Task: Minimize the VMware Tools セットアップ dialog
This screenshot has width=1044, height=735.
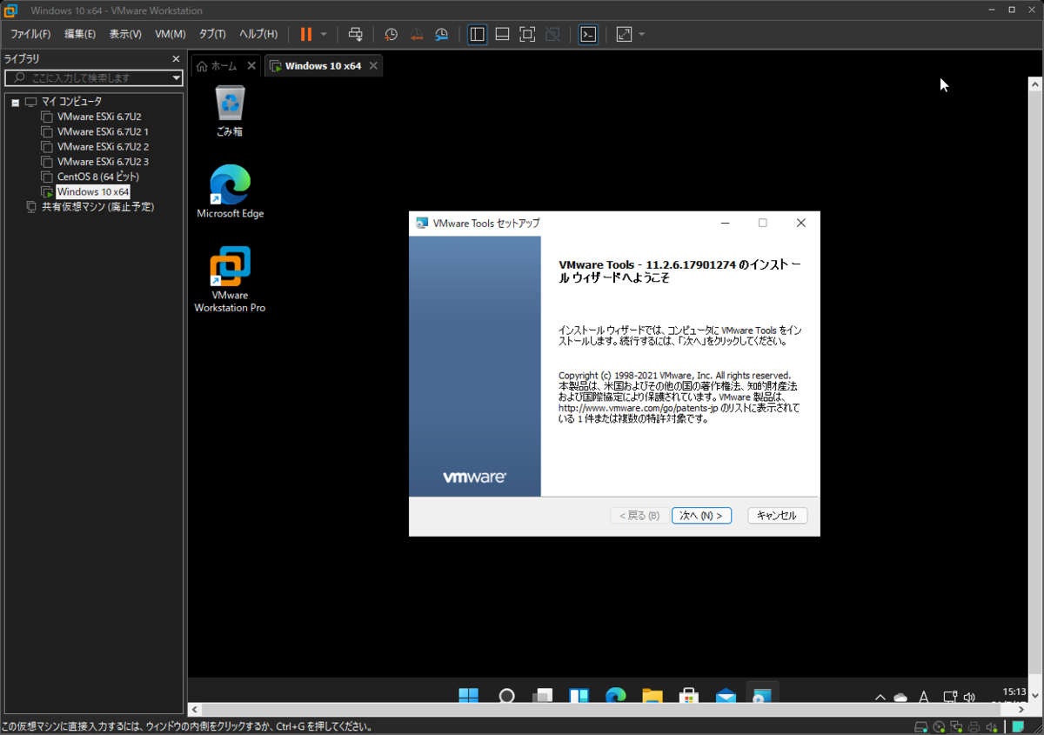Action: pos(725,223)
